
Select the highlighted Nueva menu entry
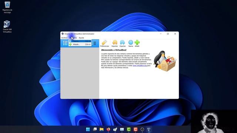click(80, 41)
